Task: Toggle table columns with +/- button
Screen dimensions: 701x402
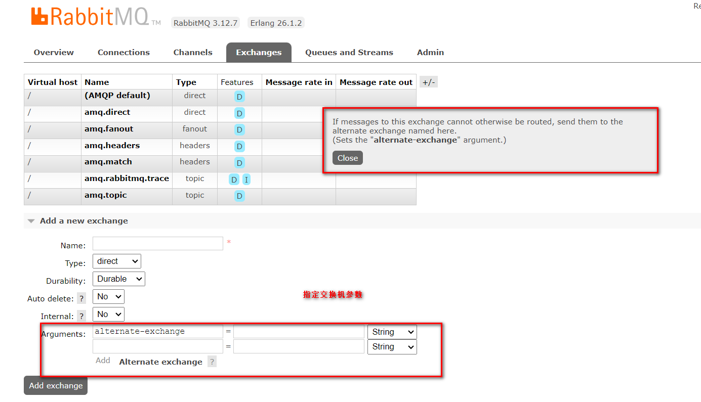Action: click(x=428, y=82)
